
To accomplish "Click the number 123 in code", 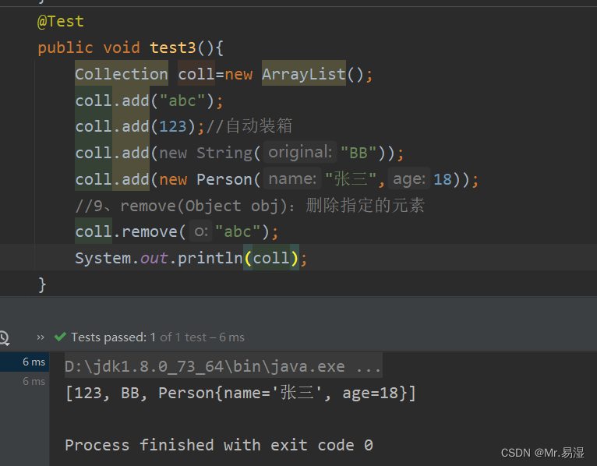I will pos(173,126).
